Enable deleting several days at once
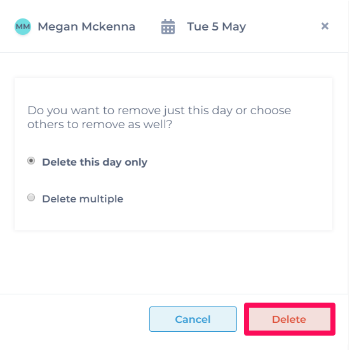The height and width of the screenshot is (361, 352). click(31, 197)
